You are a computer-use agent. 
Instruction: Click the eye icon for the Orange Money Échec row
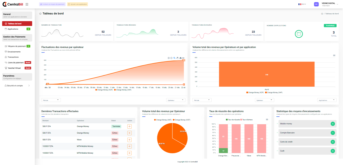[130, 133]
